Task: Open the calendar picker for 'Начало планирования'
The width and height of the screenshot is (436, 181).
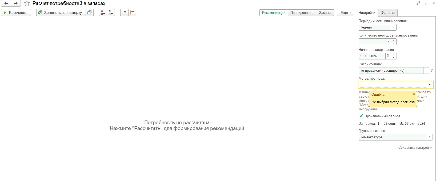Action: [388, 56]
